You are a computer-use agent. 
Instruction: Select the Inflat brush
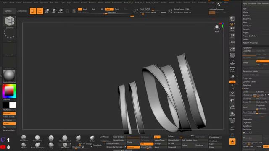(92, 138)
